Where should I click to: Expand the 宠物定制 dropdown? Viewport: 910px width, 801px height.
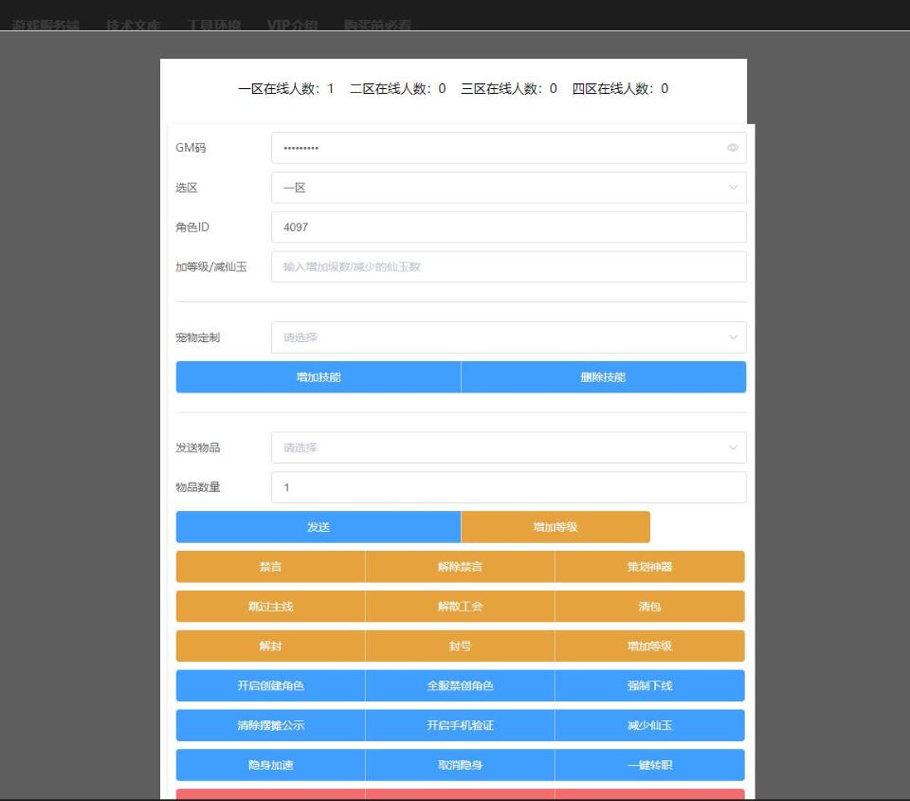click(x=508, y=337)
